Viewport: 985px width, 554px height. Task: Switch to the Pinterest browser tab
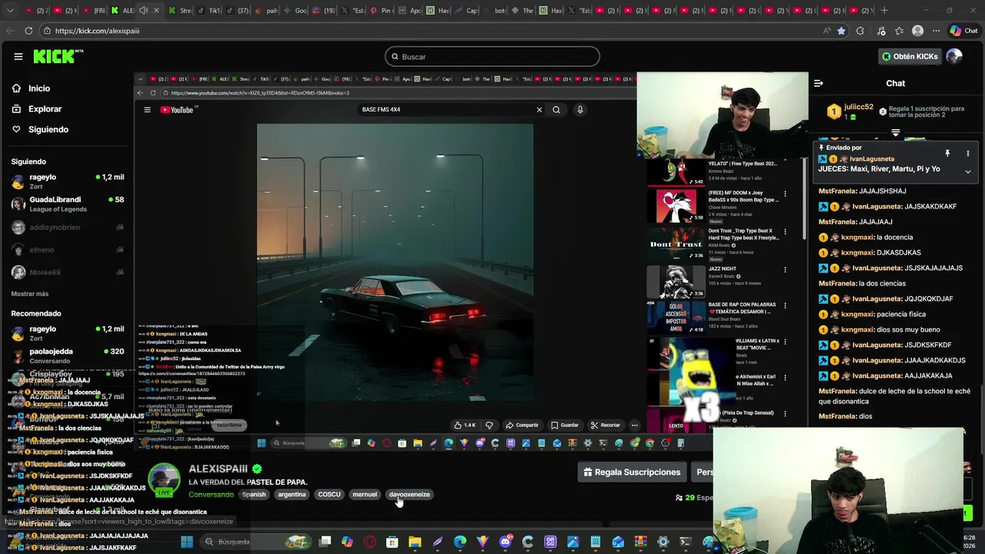381,11
